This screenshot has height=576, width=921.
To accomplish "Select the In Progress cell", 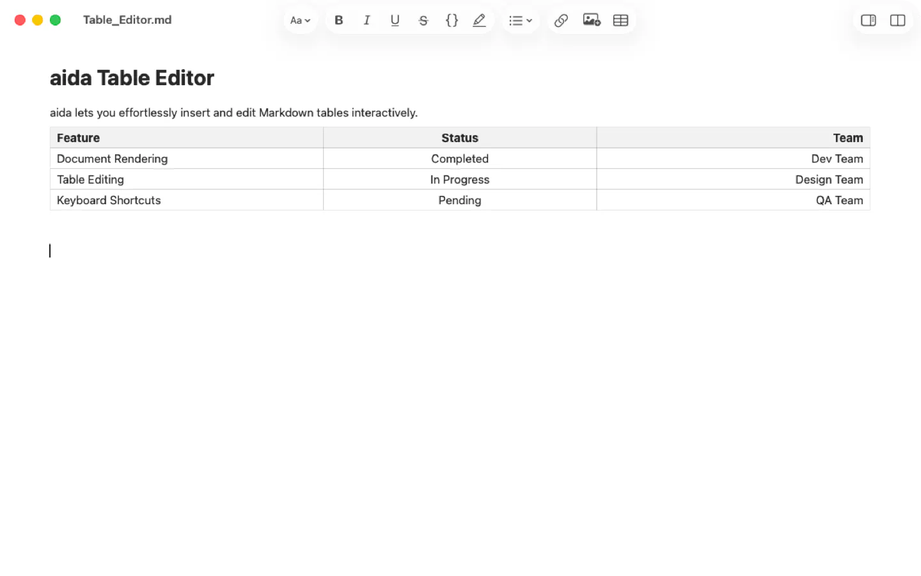I will click(x=460, y=179).
